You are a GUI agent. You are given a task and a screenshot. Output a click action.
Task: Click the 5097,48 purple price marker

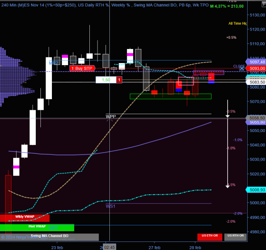tap(256, 62)
